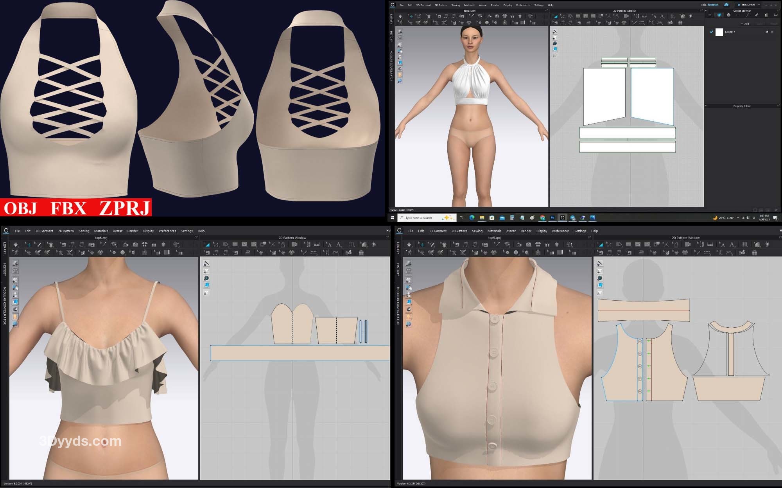Toggle texture surface display in bottom-left 3D viewport

pyautogui.click(x=15, y=302)
